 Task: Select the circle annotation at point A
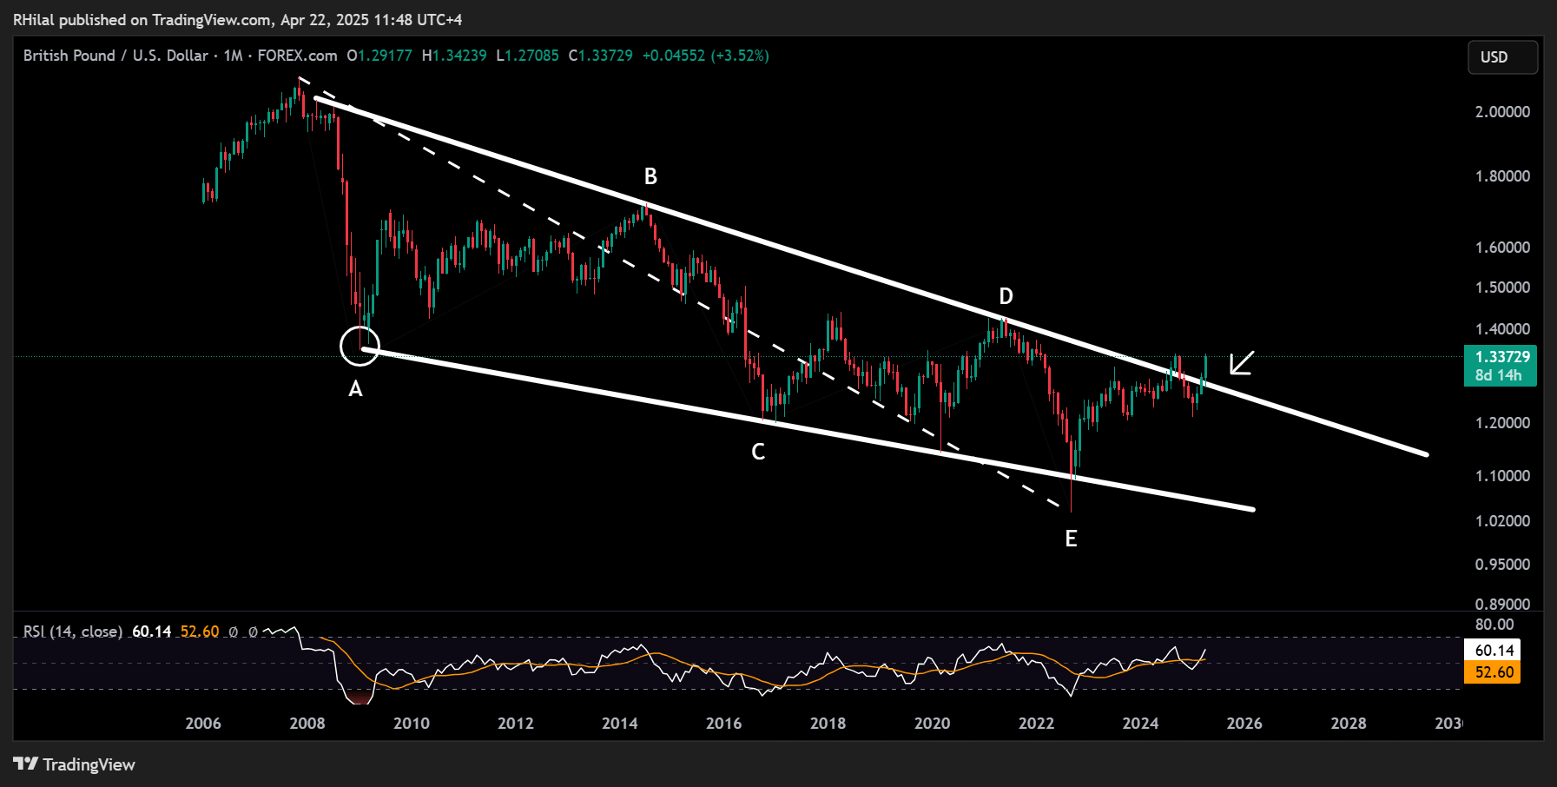click(x=360, y=347)
